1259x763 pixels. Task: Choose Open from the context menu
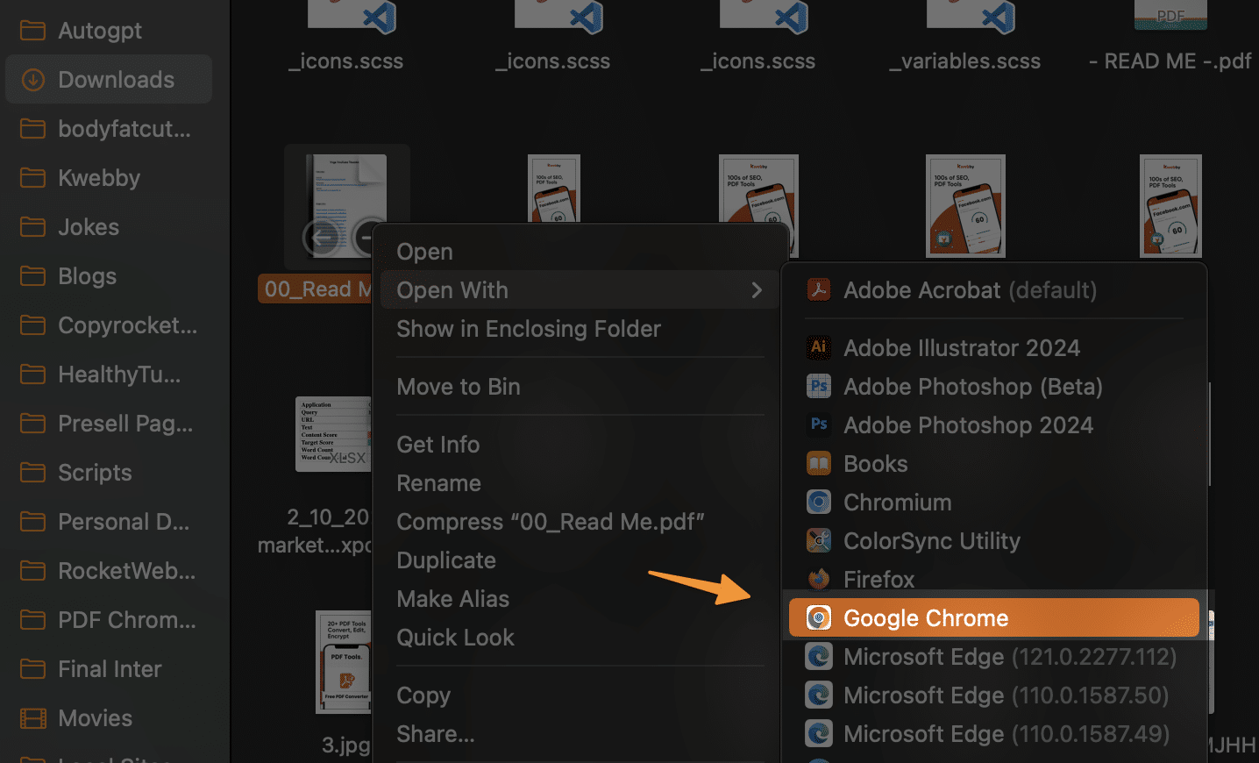[x=424, y=252]
